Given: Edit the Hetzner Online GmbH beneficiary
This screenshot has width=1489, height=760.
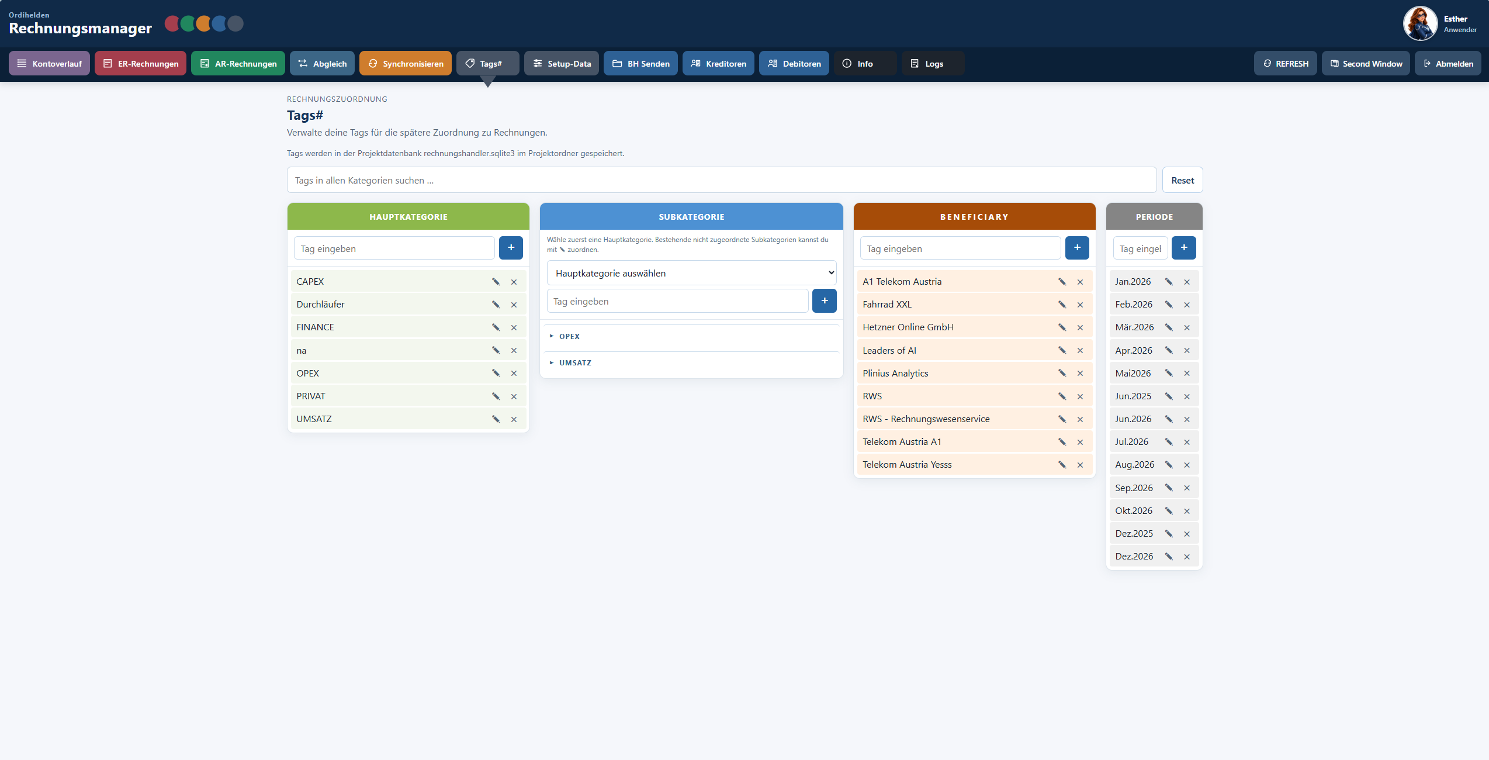Looking at the screenshot, I should point(1062,327).
